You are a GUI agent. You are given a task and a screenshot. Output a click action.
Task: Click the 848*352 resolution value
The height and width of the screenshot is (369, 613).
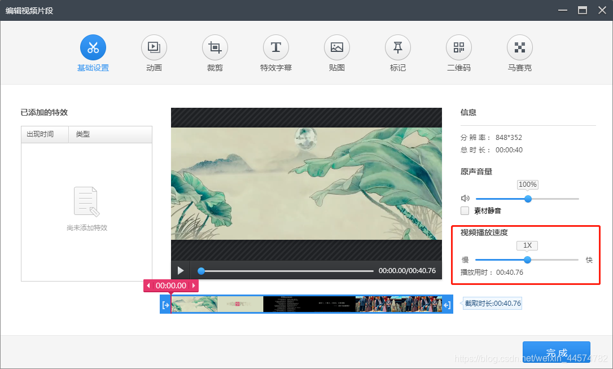click(509, 138)
